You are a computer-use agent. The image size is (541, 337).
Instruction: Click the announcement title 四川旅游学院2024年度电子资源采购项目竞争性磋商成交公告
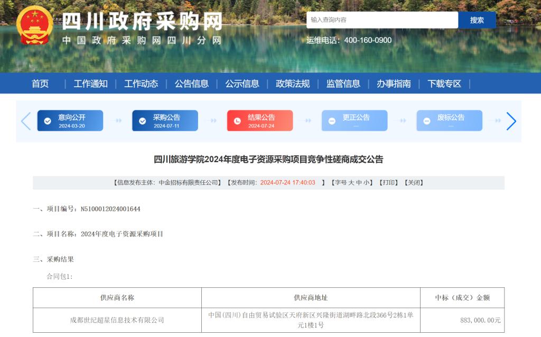coord(268,160)
